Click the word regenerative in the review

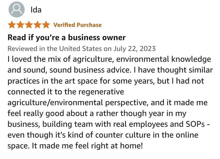coord(101,92)
